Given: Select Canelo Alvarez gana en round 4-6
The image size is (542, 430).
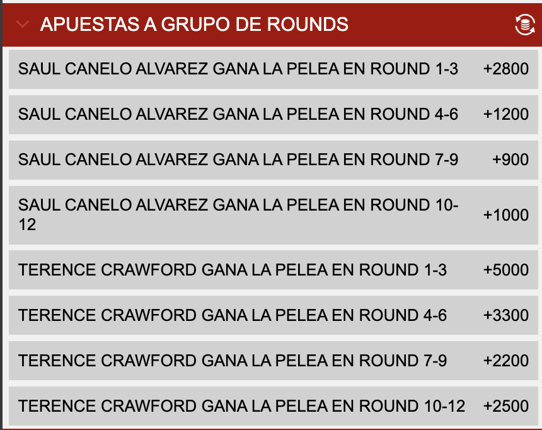Looking at the screenshot, I should tap(273, 115).
